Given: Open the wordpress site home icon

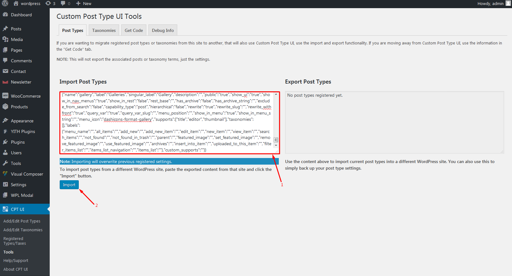Looking at the screenshot, I should pos(16,3).
